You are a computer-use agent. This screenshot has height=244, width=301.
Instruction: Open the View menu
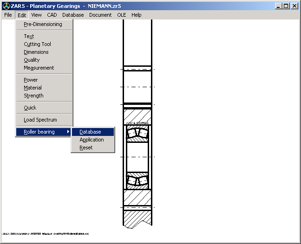click(x=36, y=15)
